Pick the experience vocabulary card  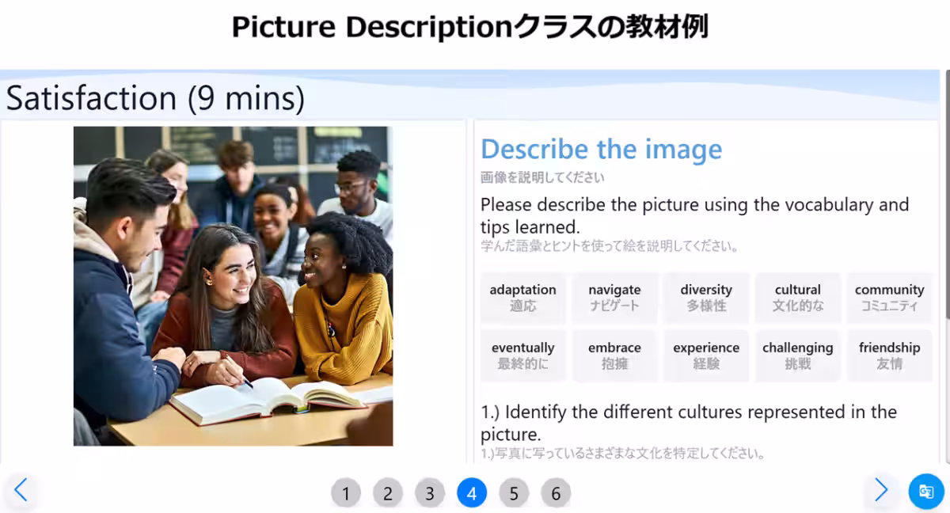(706, 355)
